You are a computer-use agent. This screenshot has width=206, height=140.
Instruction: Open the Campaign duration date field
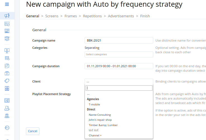point(119,66)
